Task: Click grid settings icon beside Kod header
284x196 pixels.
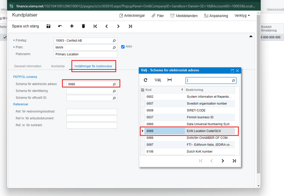Action: coord(142,90)
